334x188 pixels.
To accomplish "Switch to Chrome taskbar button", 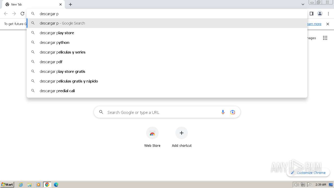I will pyautogui.click(x=47, y=185).
